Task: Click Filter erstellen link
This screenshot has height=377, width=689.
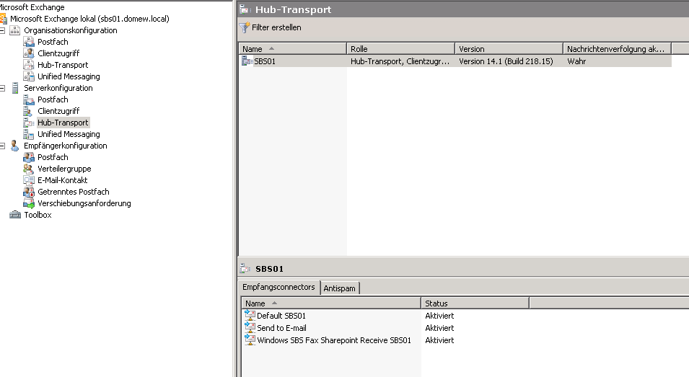Action: click(x=276, y=27)
